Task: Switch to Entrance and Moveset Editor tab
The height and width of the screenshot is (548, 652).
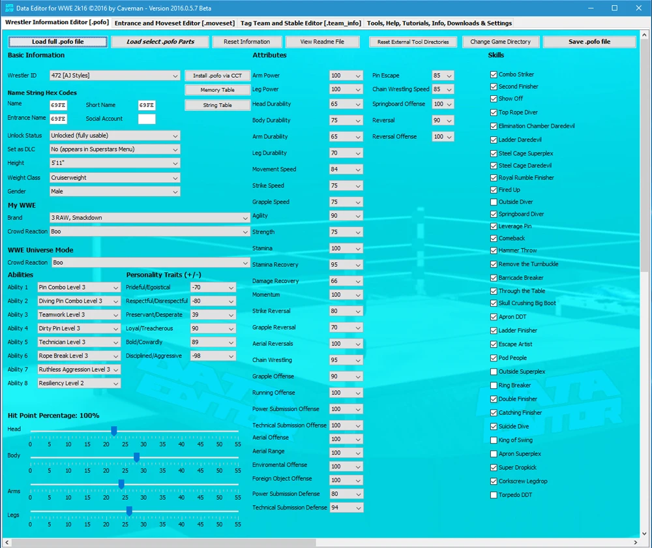Action: click(174, 23)
